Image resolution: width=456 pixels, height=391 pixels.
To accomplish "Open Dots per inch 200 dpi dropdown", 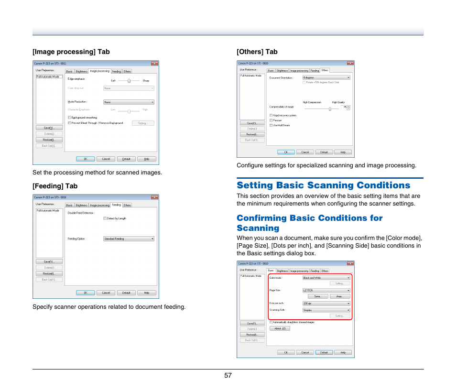I will (x=326, y=304).
